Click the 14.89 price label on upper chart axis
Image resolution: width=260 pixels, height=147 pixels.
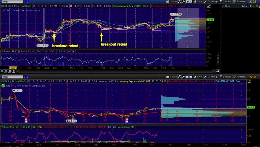[210, 19]
